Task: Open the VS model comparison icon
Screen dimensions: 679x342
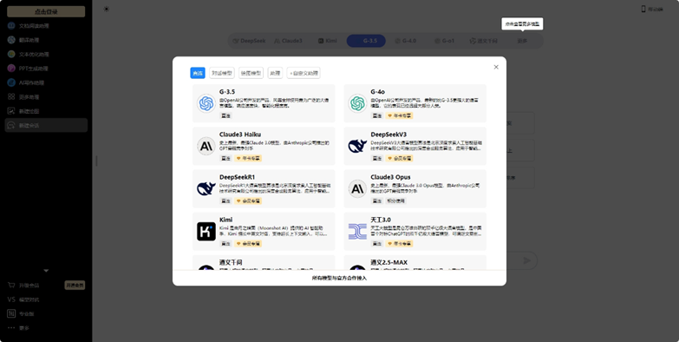Action: click(11, 299)
